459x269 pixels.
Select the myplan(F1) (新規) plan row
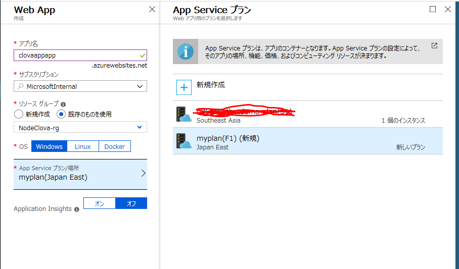pos(308,141)
